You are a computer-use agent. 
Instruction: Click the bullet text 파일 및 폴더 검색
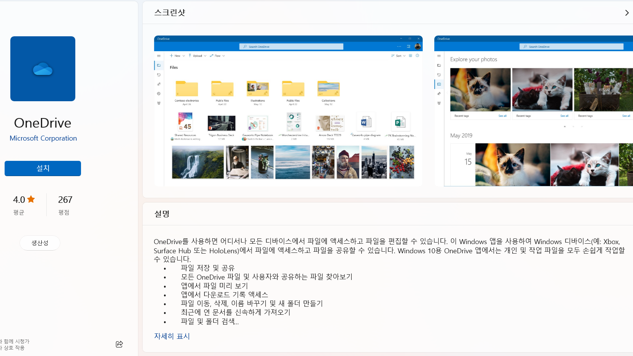210,322
